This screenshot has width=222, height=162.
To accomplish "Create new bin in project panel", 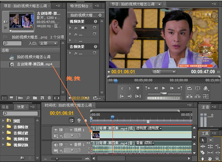I will coord(35,98).
